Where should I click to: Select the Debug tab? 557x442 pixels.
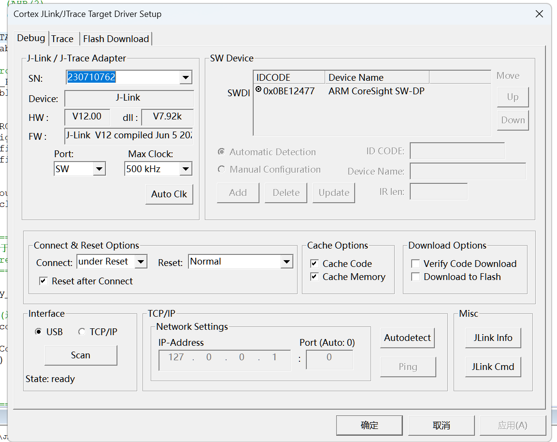point(31,38)
